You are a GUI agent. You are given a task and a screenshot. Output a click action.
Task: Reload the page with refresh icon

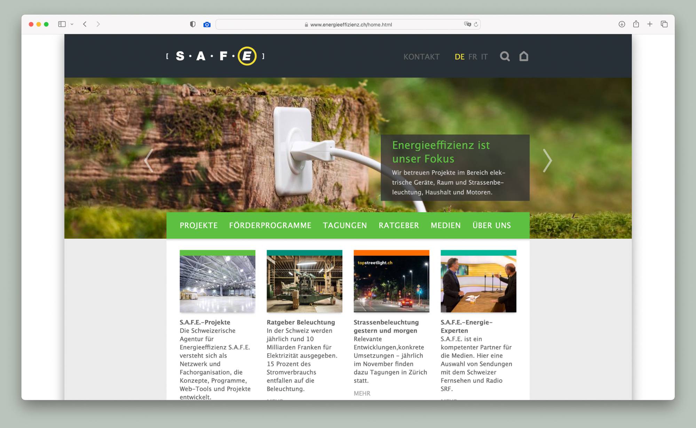[476, 24]
